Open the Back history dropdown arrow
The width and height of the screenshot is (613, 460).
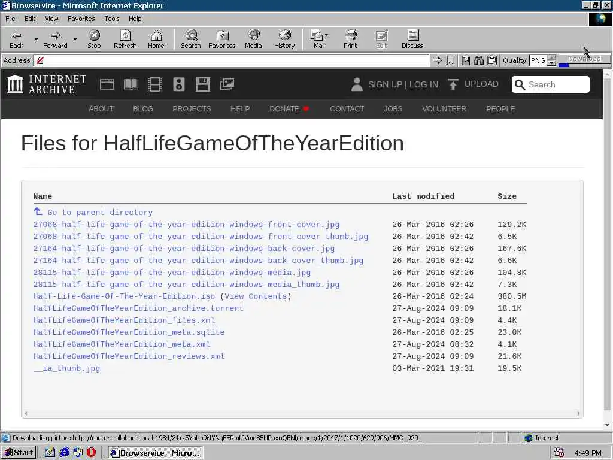tap(36, 39)
